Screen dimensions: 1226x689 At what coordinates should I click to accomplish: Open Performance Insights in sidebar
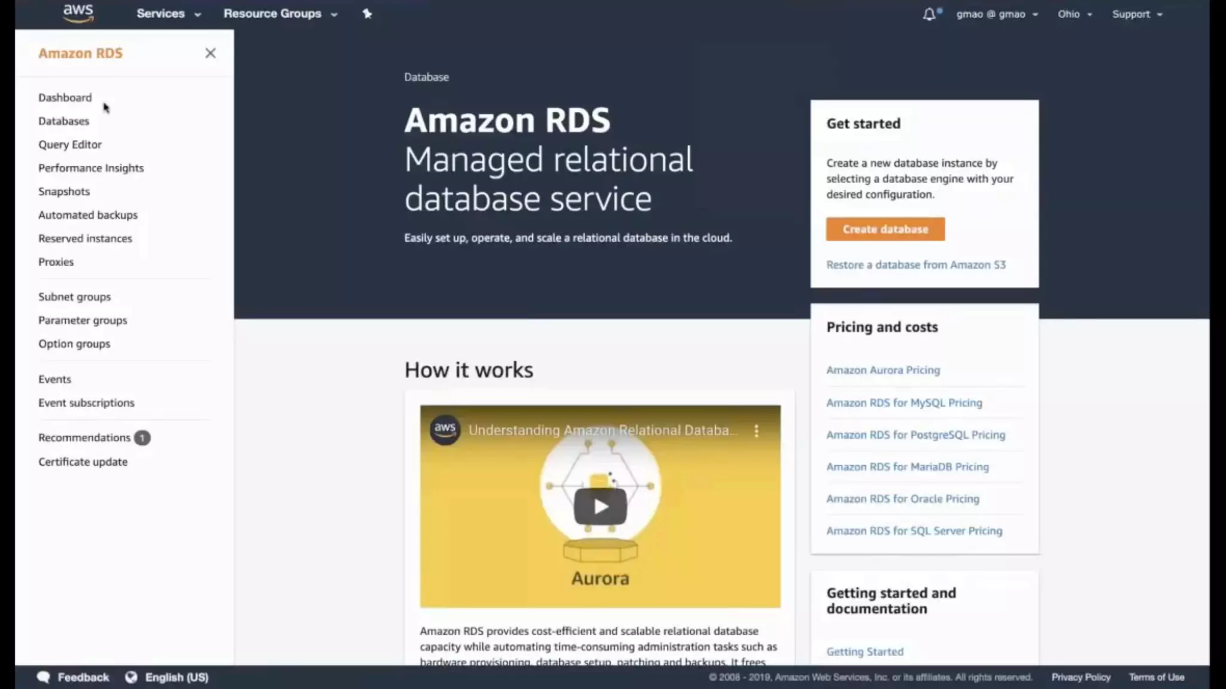[x=91, y=168]
